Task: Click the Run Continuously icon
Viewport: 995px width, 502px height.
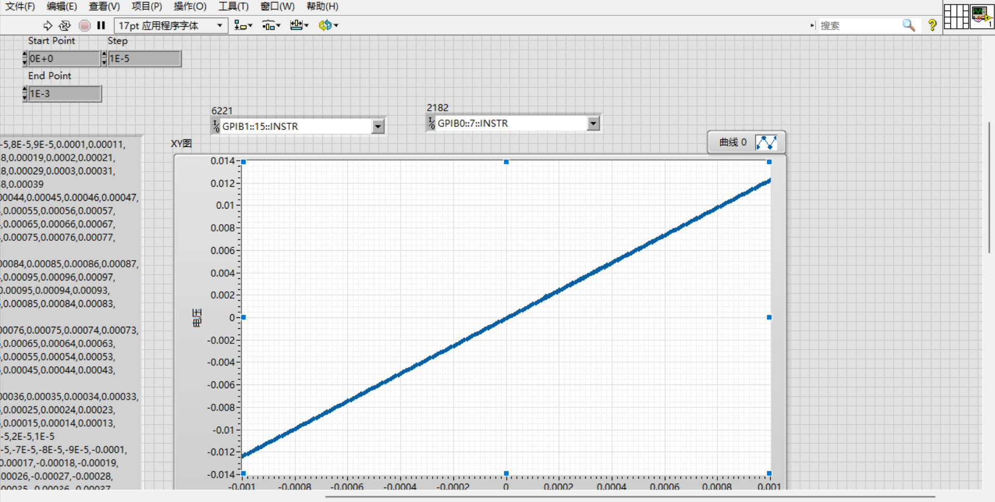Action: click(65, 25)
